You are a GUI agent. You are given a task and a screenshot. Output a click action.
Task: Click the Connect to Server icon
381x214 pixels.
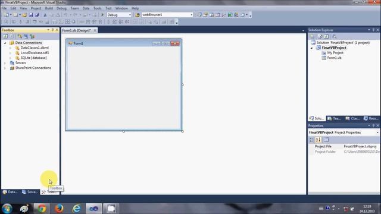(x=26, y=36)
